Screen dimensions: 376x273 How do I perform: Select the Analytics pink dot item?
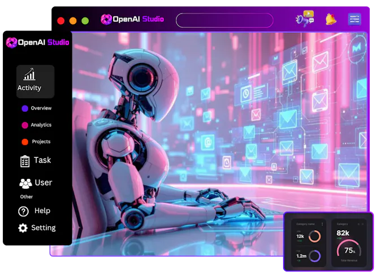click(x=36, y=125)
